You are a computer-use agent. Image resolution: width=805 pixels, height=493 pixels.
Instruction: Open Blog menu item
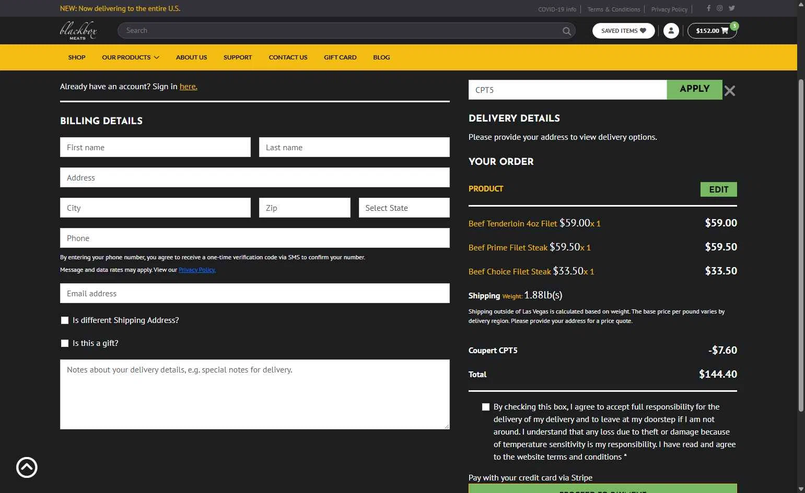381,57
